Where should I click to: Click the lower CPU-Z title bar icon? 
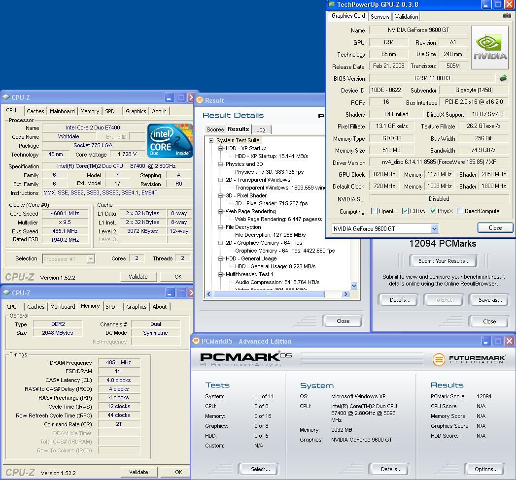[6, 292]
